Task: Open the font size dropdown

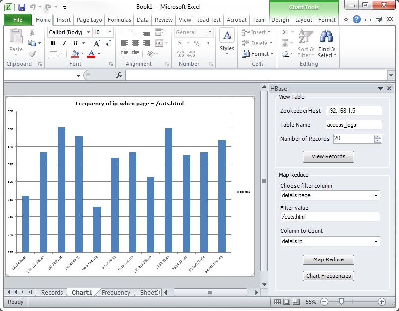Action: (110, 32)
